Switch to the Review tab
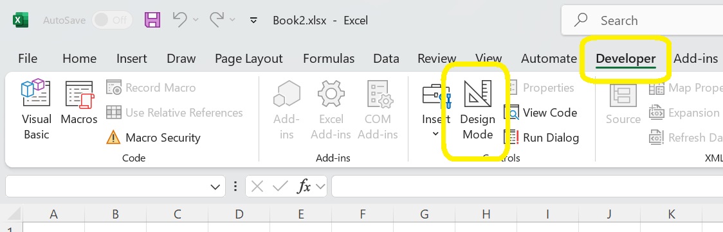Viewport: 723px width, 232px height. pyautogui.click(x=437, y=59)
